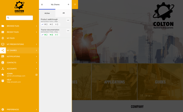
Task: Open the help.showell.com link
Action: tap(14, 82)
